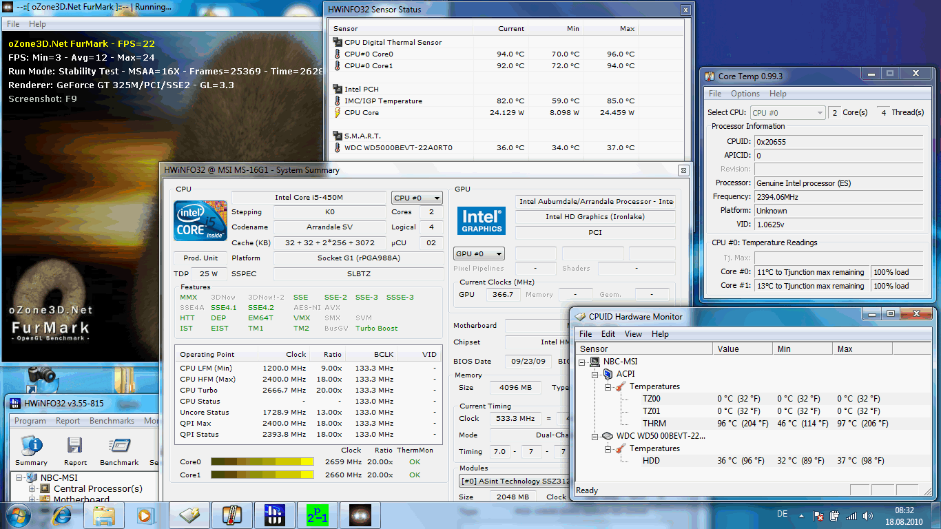Collapse the ACPI node in Hardware Monitor

point(595,374)
